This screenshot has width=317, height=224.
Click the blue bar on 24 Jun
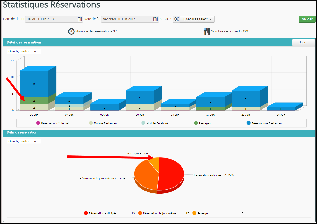(x=281, y=109)
